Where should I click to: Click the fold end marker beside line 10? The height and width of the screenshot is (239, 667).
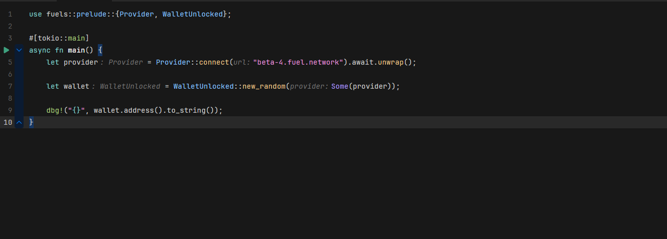(19, 122)
